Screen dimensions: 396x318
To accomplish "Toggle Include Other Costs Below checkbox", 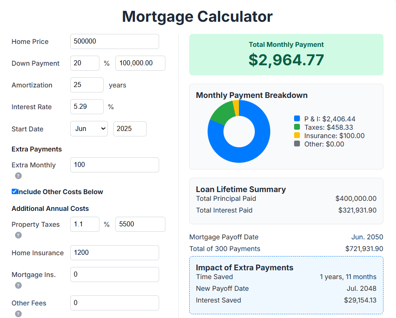I will coord(15,192).
